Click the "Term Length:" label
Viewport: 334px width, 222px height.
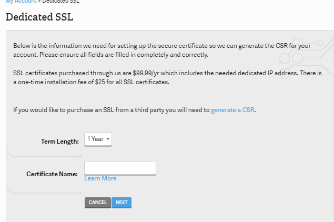click(x=60, y=141)
